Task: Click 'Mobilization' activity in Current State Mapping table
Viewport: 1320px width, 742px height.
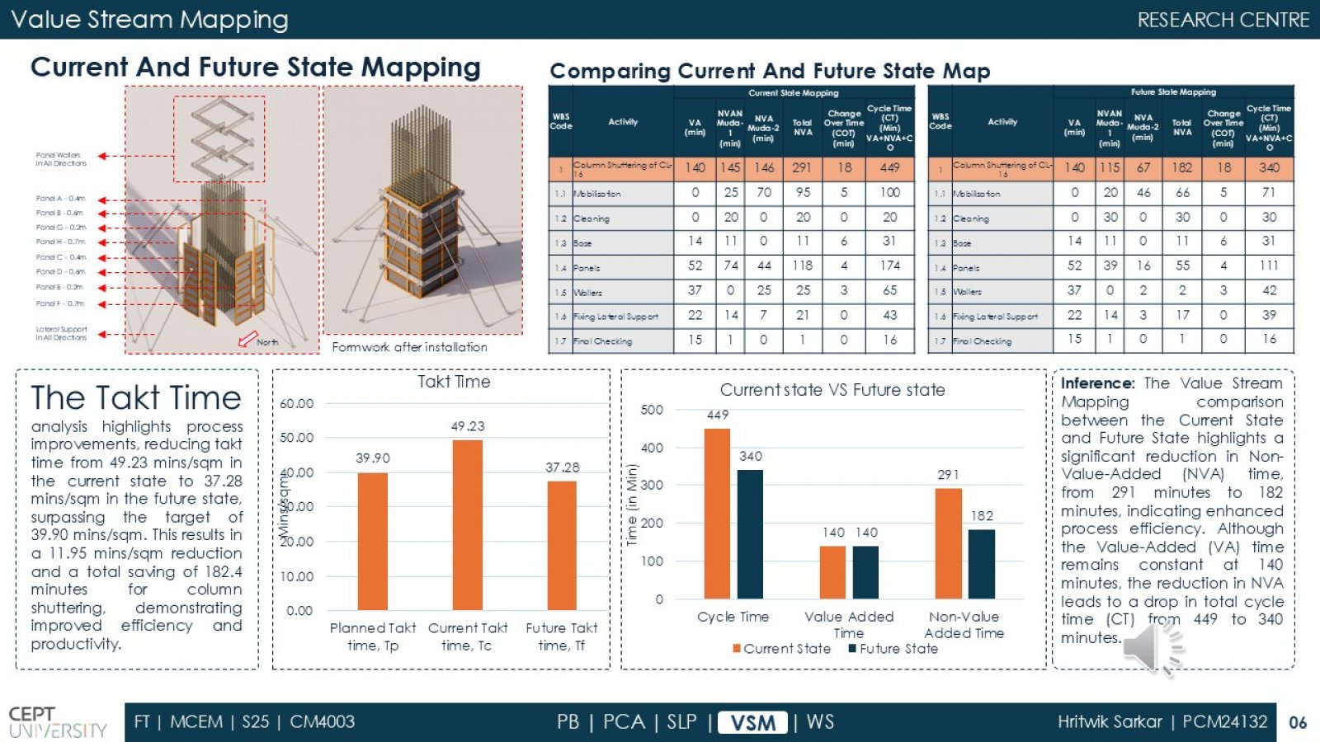Action: (x=597, y=194)
